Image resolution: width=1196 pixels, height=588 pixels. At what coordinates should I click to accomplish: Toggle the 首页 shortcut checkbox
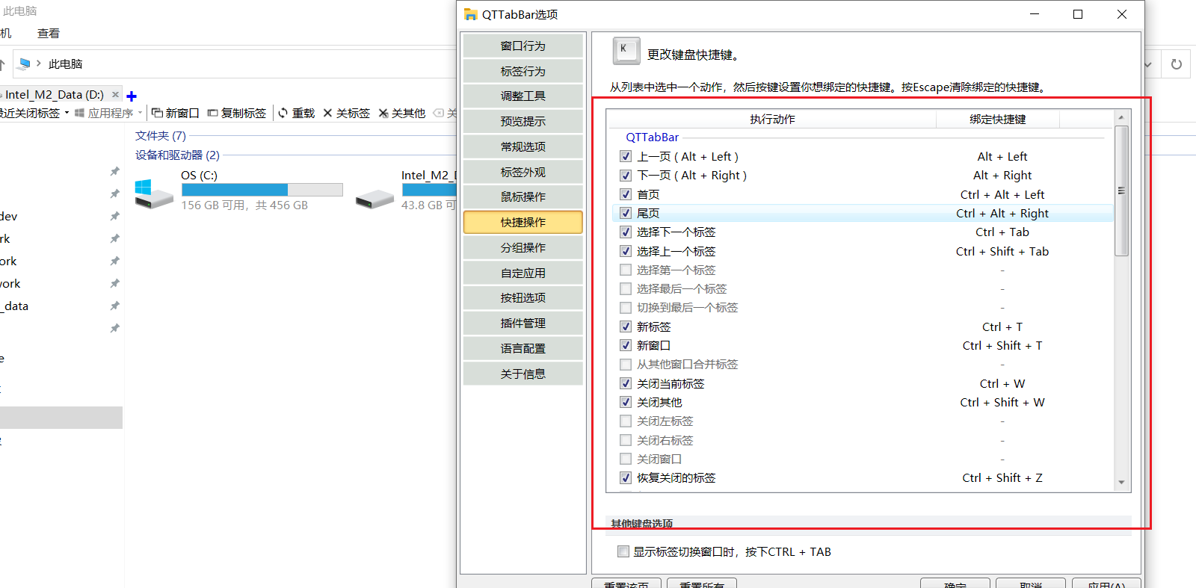pyautogui.click(x=626, y=194)
